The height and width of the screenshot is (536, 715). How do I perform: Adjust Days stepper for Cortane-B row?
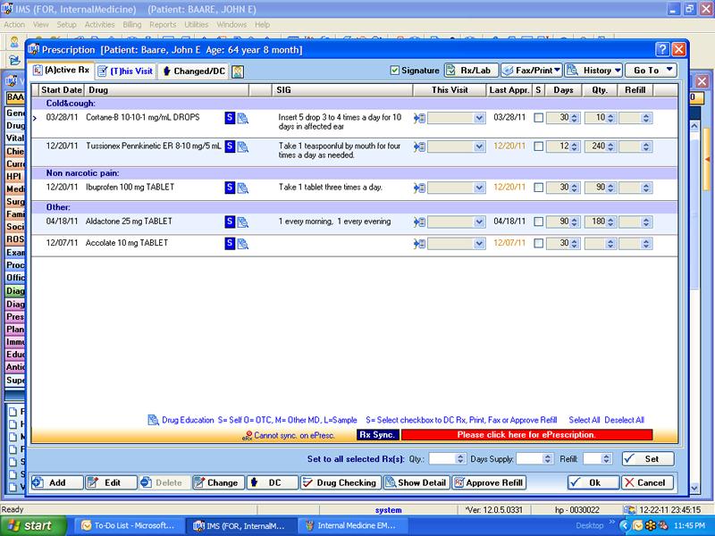click(575, 118)
